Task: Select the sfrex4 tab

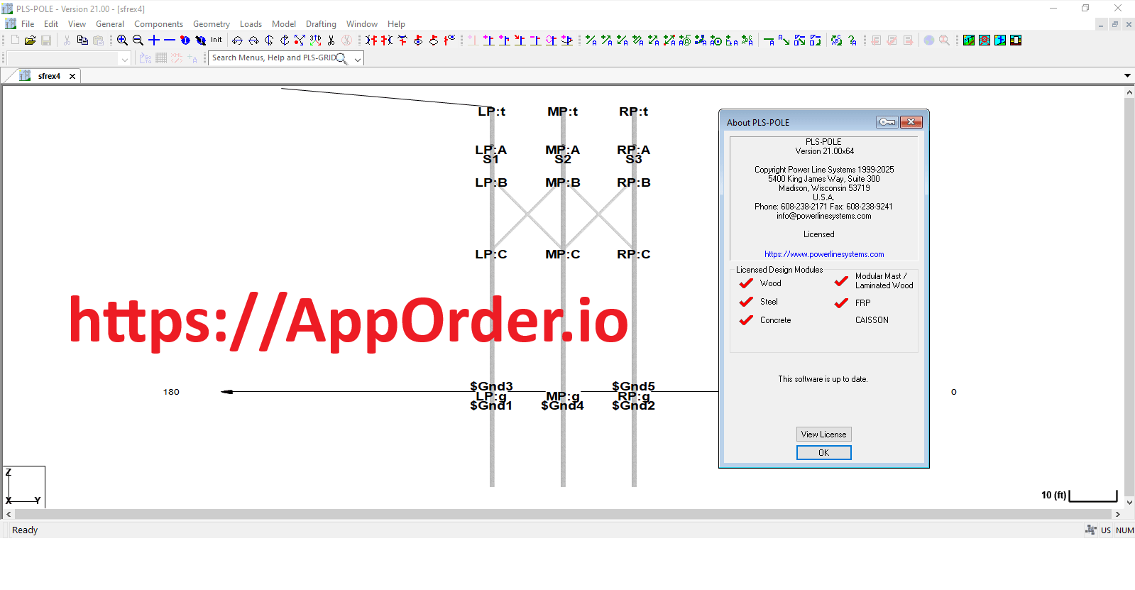Action: pyautogui.click(x=49, y=76)
